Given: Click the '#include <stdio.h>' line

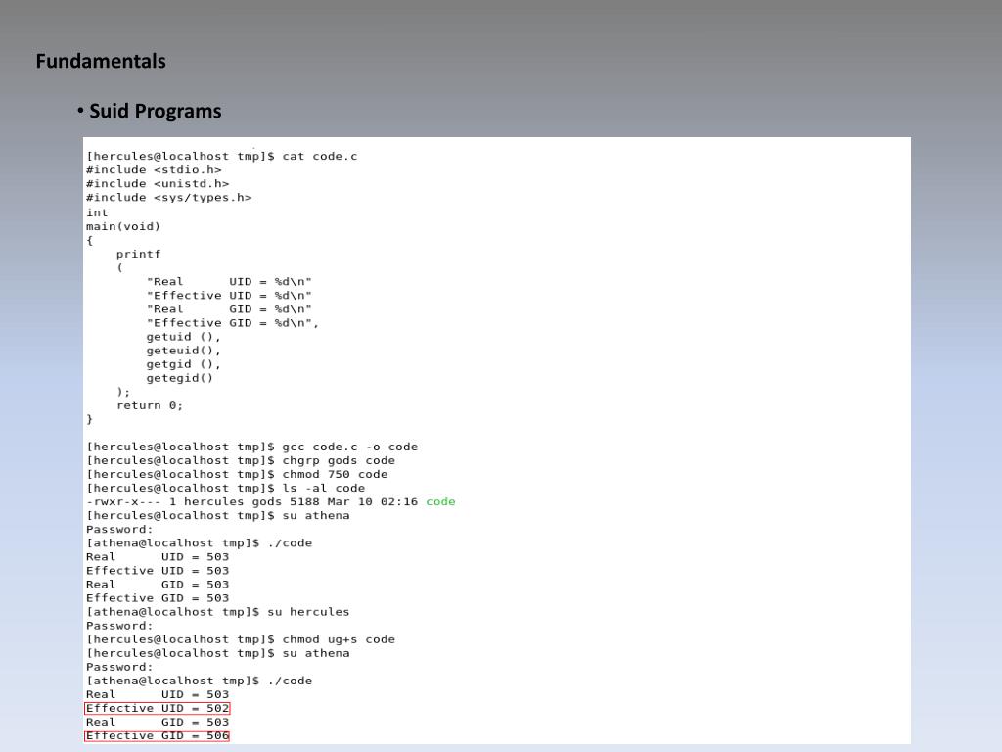Looking at the screenshot, I should pyautogui.click(x=154, y=170).
